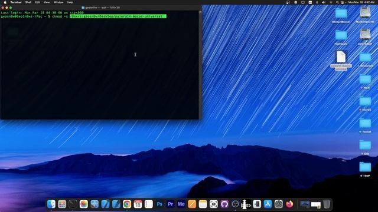This screenshot has height=212, width=378.
Task: Click Finder in the Dock
Action: pos(51,204)
